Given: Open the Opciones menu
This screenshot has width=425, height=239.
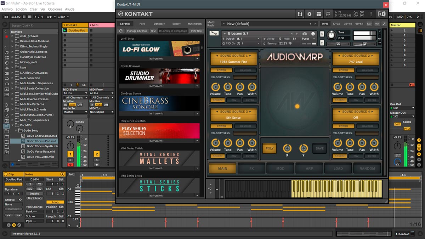Looking at the screenshot, I should coord(55,9).
